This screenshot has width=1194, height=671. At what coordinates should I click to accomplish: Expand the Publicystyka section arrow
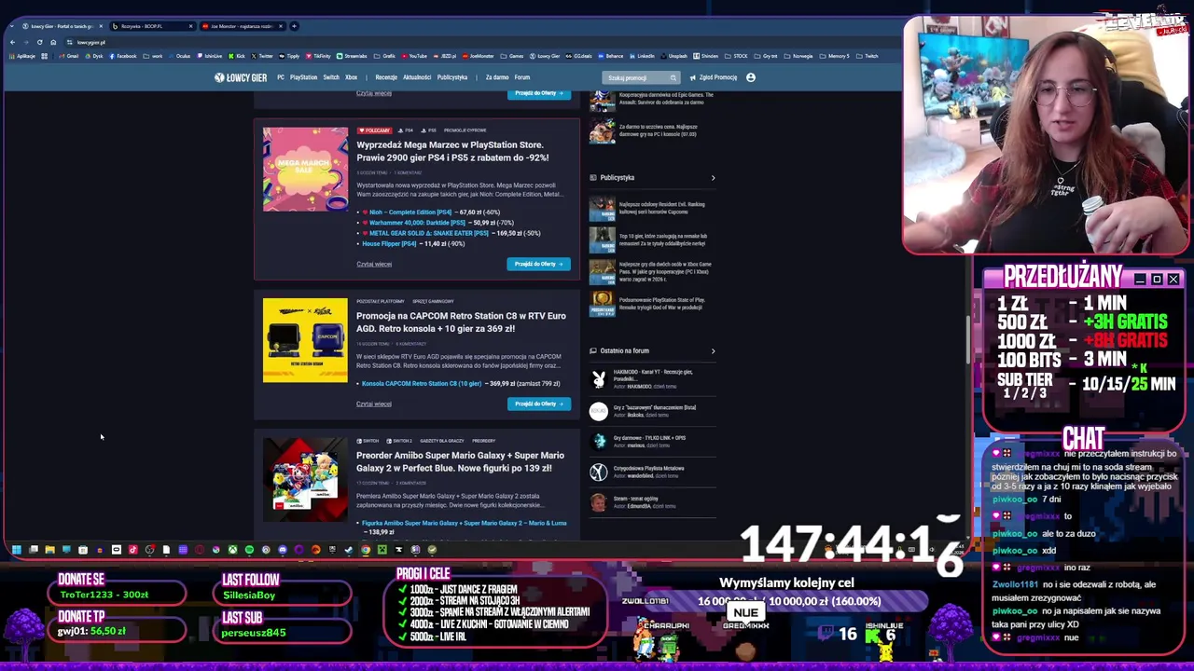(x=713, y=178)
